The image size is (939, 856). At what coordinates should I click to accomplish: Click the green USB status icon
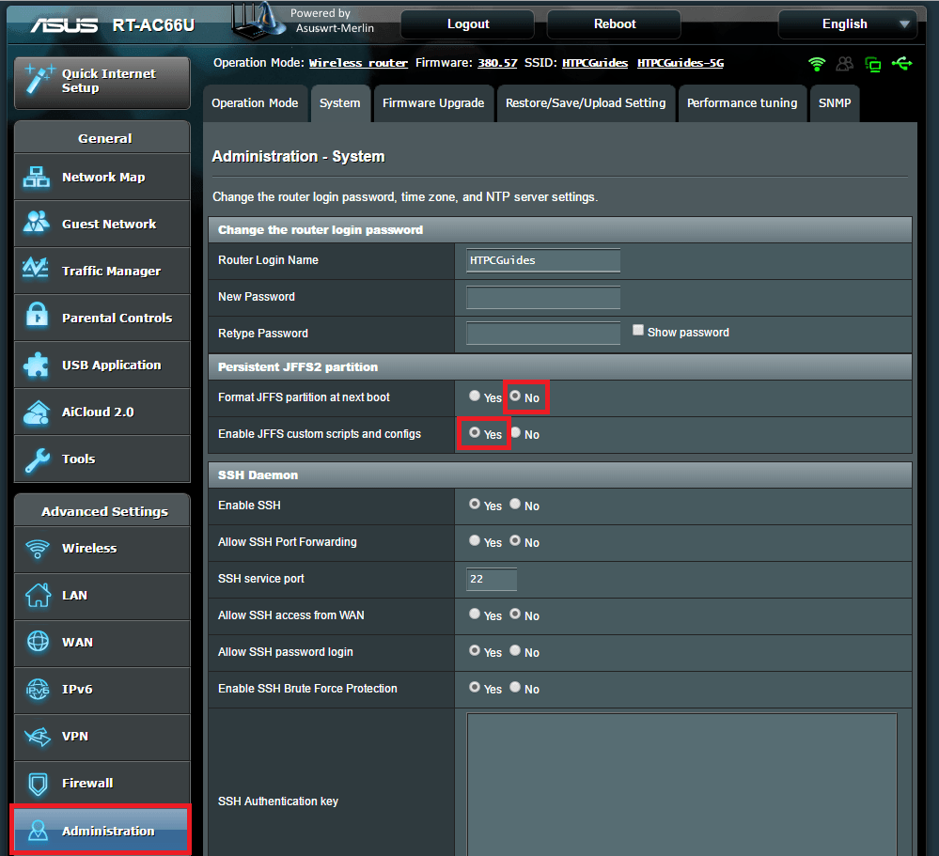pyautogui.click(x=902, y=64)
